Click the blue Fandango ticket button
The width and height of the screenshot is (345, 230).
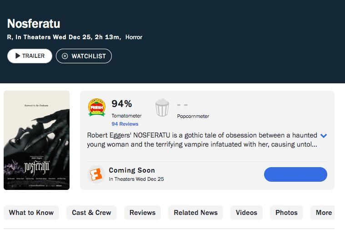295,174
